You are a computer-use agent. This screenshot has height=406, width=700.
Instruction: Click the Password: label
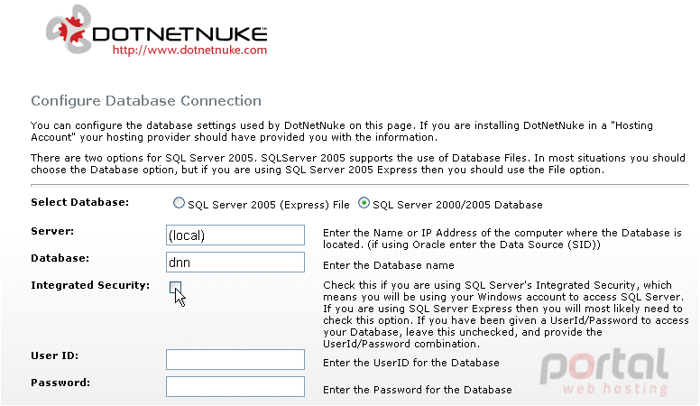pos(60,383)
